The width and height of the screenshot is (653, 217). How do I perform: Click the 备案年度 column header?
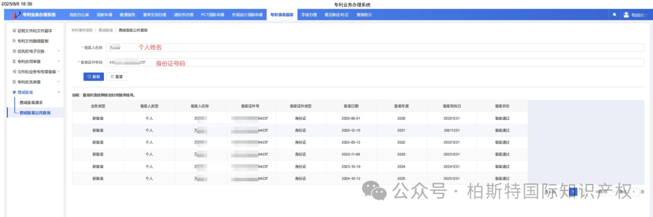[401, 106]
